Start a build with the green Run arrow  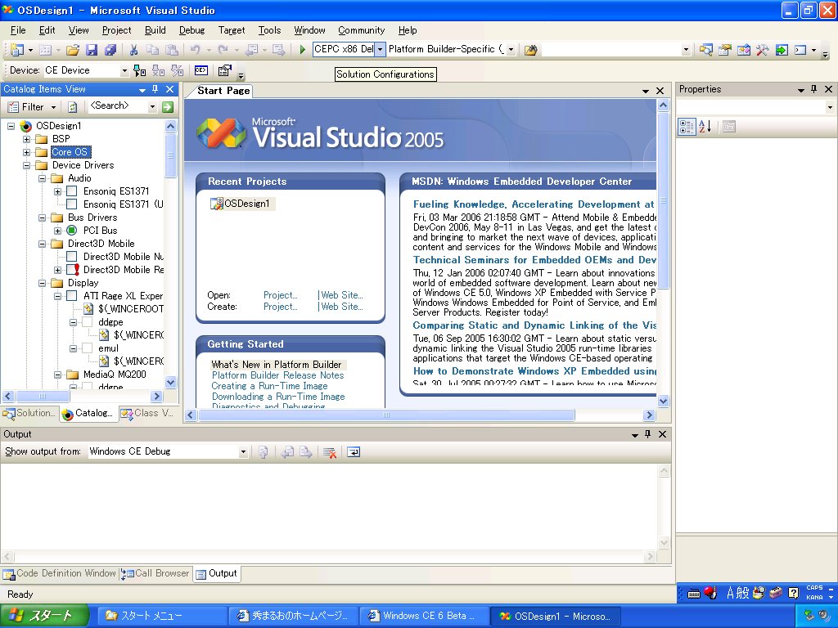[301, 50]
